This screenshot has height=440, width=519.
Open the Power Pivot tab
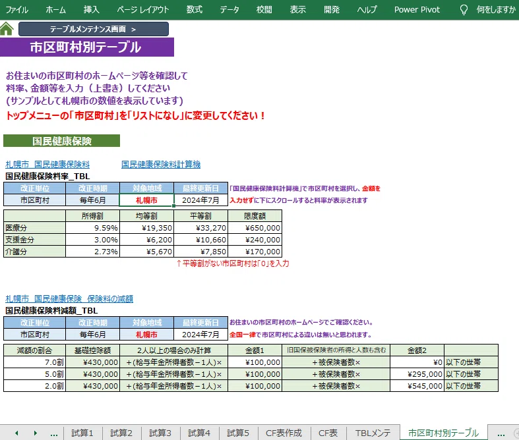tap(417, 10)
